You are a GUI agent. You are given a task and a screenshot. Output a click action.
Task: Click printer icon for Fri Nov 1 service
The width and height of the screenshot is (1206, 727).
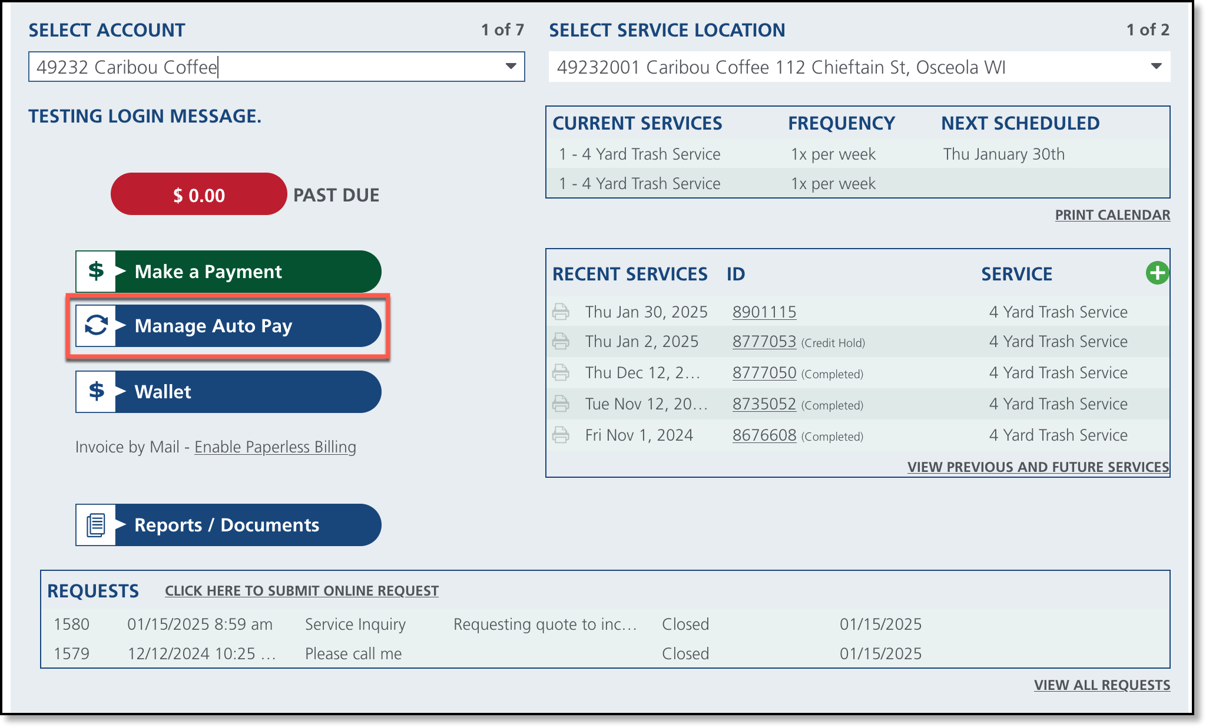tap(561, 435)
